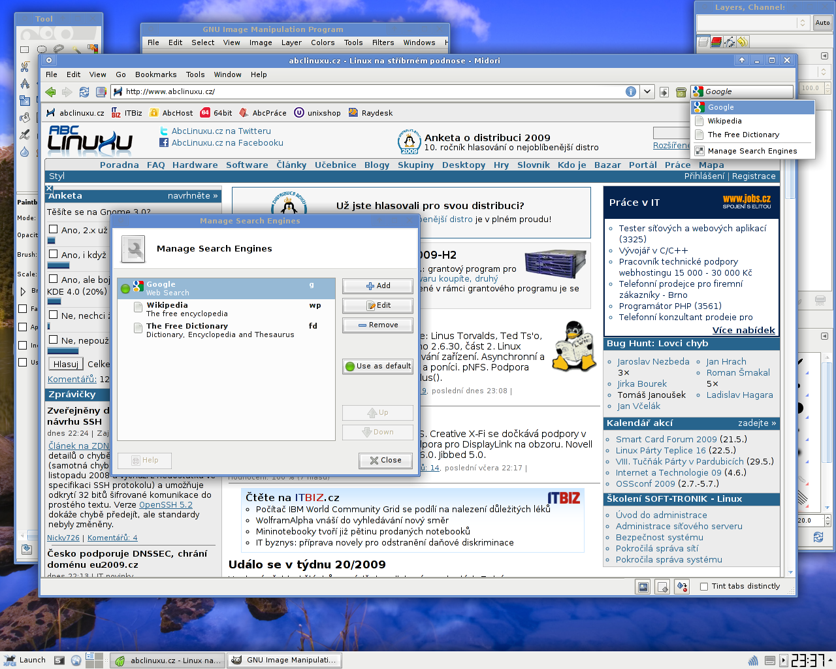The height and width of the screenshot is (669, 836).
Task: Select the Wikipedia row in engines list
Action: point(227,309)
